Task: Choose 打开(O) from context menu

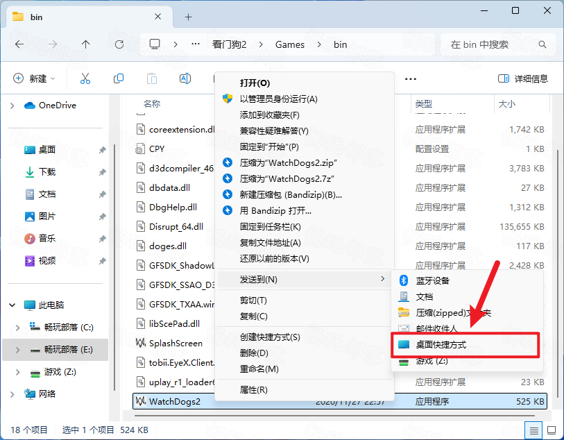Action: (x=255, y=83)
